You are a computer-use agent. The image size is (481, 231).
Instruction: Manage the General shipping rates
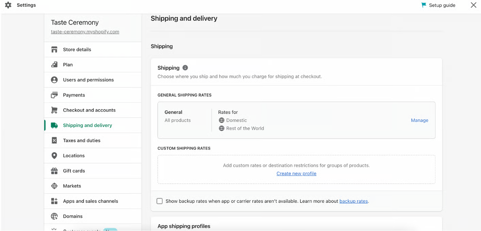pyautogui.click(x=419, y=120)
